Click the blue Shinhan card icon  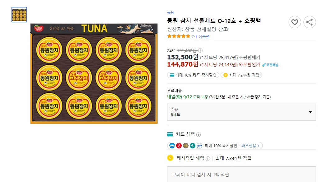[172, 145]
